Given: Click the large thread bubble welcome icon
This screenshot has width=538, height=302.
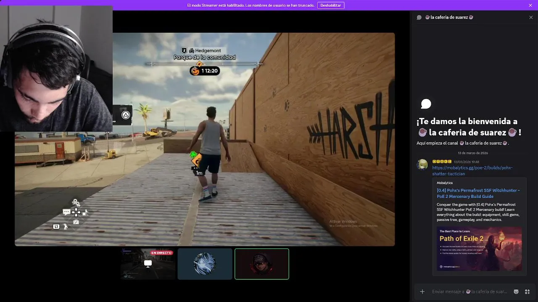Looking at the screenshot, I should click(426, 104).
